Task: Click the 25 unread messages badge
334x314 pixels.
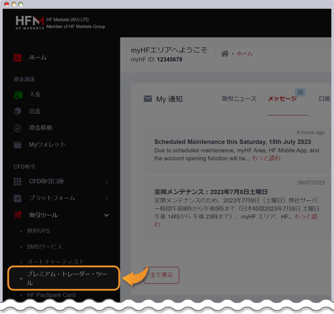Action: pos(300,92)
